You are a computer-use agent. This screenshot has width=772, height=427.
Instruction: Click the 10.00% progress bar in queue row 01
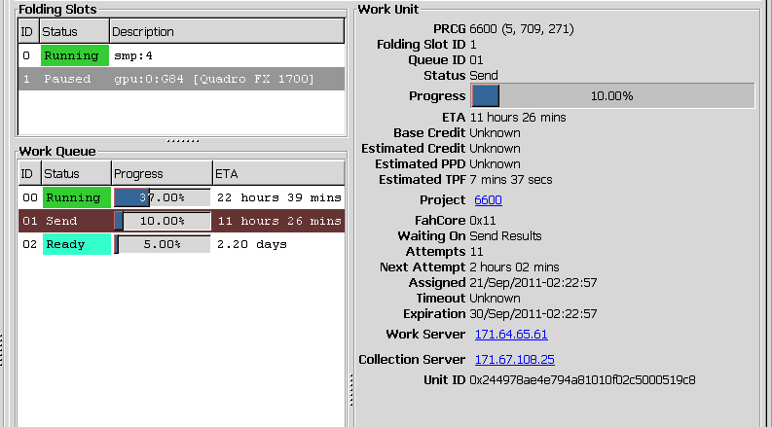[x=163, y=221]
